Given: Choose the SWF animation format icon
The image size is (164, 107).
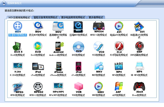Looking at the screenshot, I should pos(139,47).
